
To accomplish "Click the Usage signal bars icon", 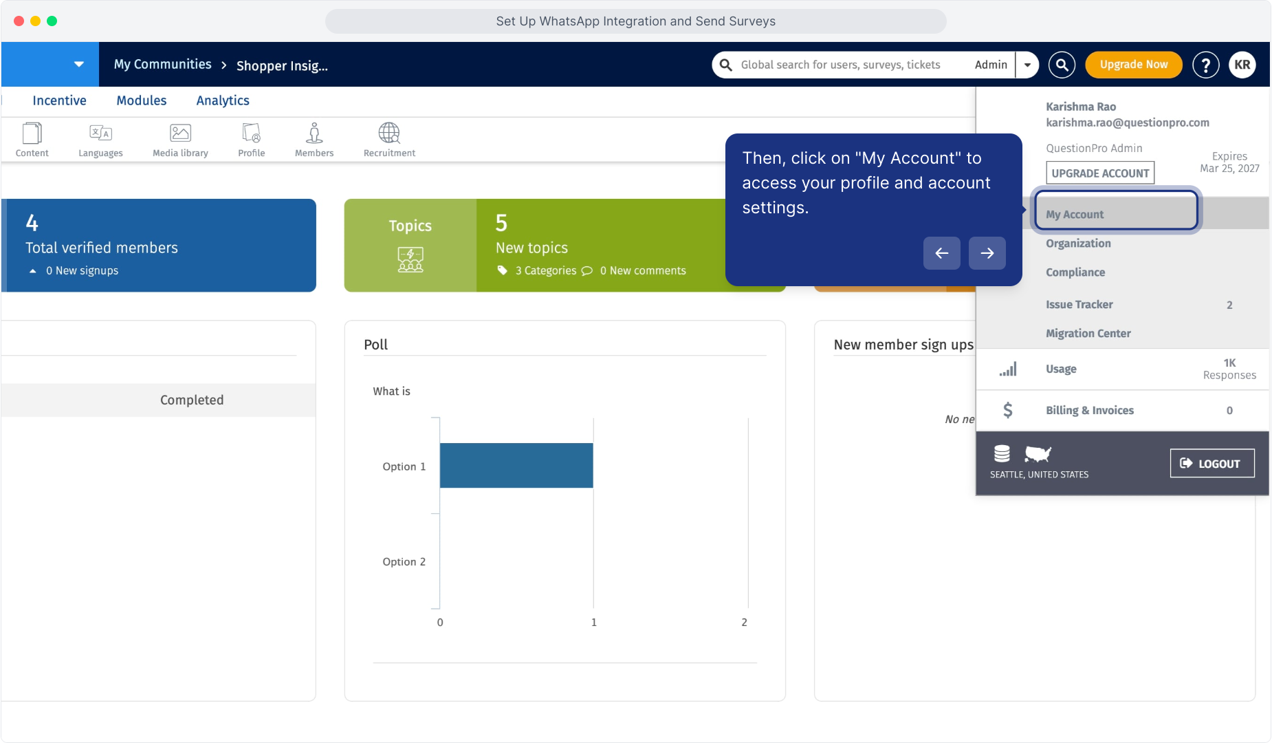I will [1008, 369].
